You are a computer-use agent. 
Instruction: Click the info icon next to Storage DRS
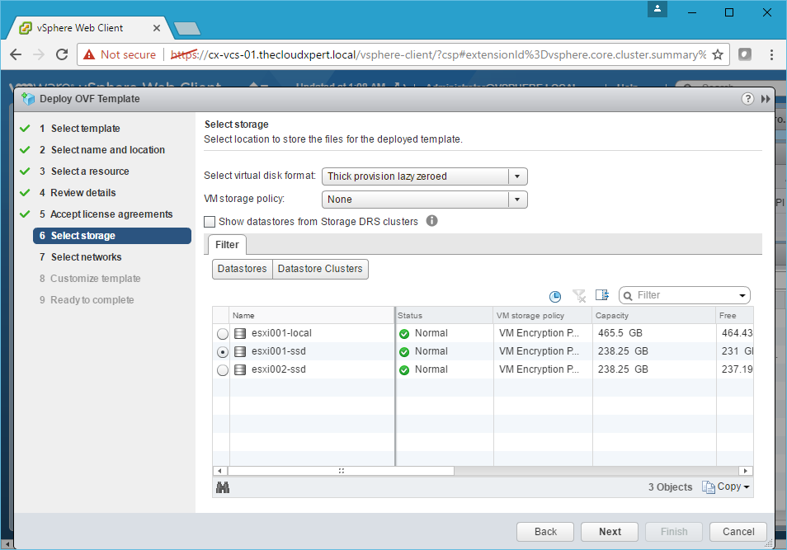(431, 221)
